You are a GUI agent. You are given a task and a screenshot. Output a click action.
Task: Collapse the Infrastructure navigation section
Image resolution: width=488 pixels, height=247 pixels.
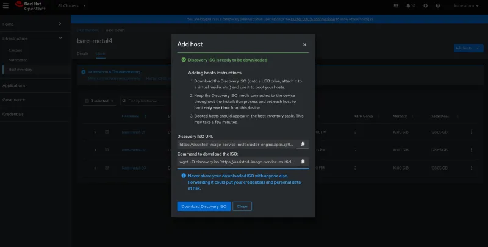click(59, 38)
